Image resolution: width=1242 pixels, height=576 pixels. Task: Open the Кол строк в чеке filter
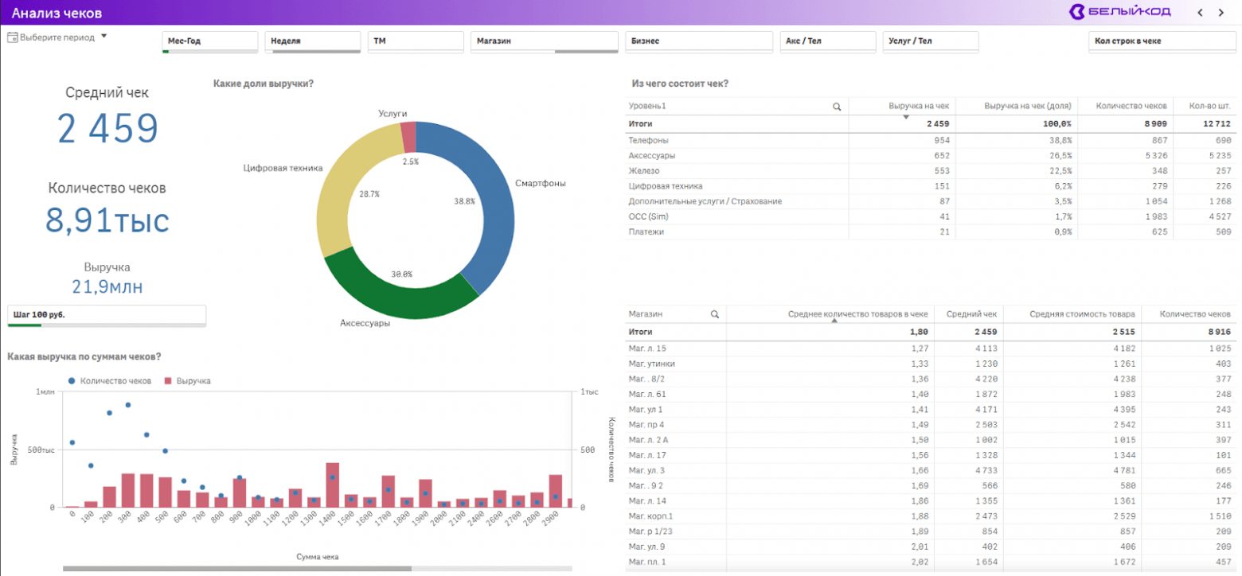click(1162, 41)
